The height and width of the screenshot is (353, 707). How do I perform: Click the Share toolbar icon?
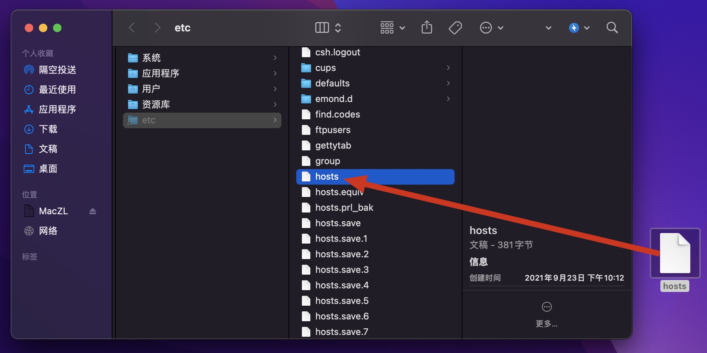coord(427,28)
